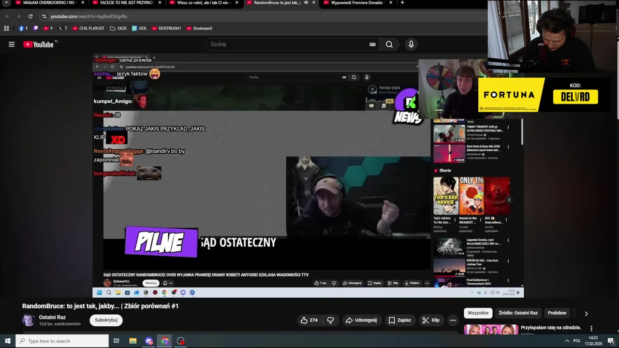Image resolution: width=619 pixels, height=348 pixels.
Task: Open the GOL bookmark
Action: pos(139,29)
